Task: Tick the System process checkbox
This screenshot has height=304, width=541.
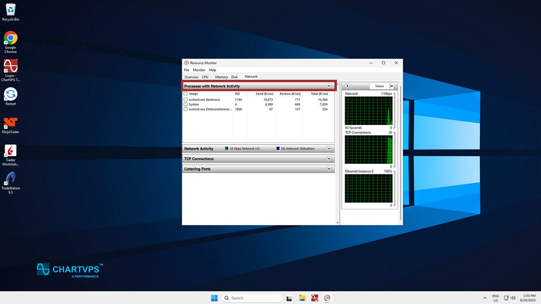Action: [x=186, y=104]
